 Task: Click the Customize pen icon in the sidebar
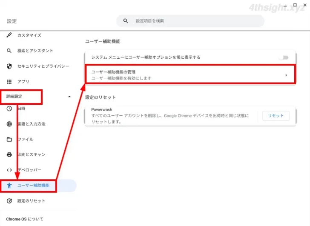[x=9, y=35]
